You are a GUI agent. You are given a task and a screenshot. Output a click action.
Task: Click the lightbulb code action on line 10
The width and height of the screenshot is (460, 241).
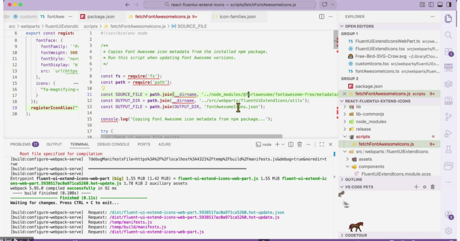(103, 89)
